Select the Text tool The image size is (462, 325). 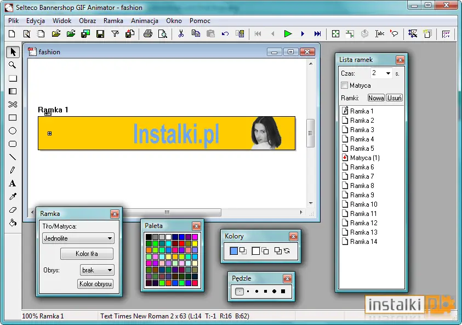click(13, 183)
